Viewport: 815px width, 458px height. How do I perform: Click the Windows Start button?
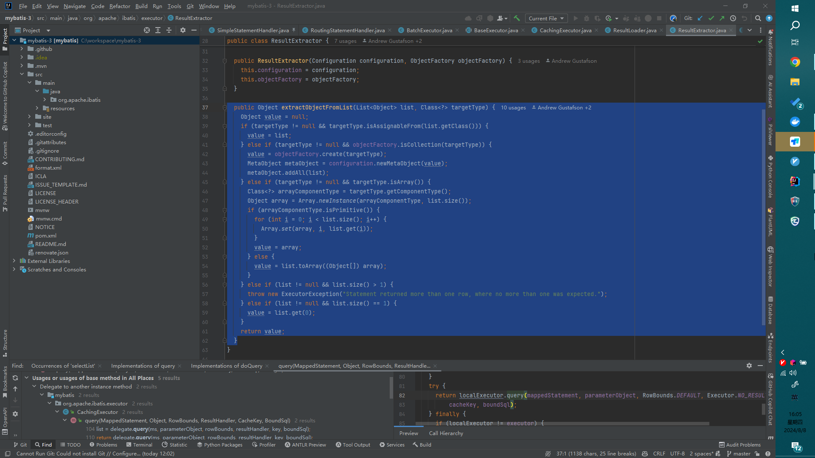(795, 8)
